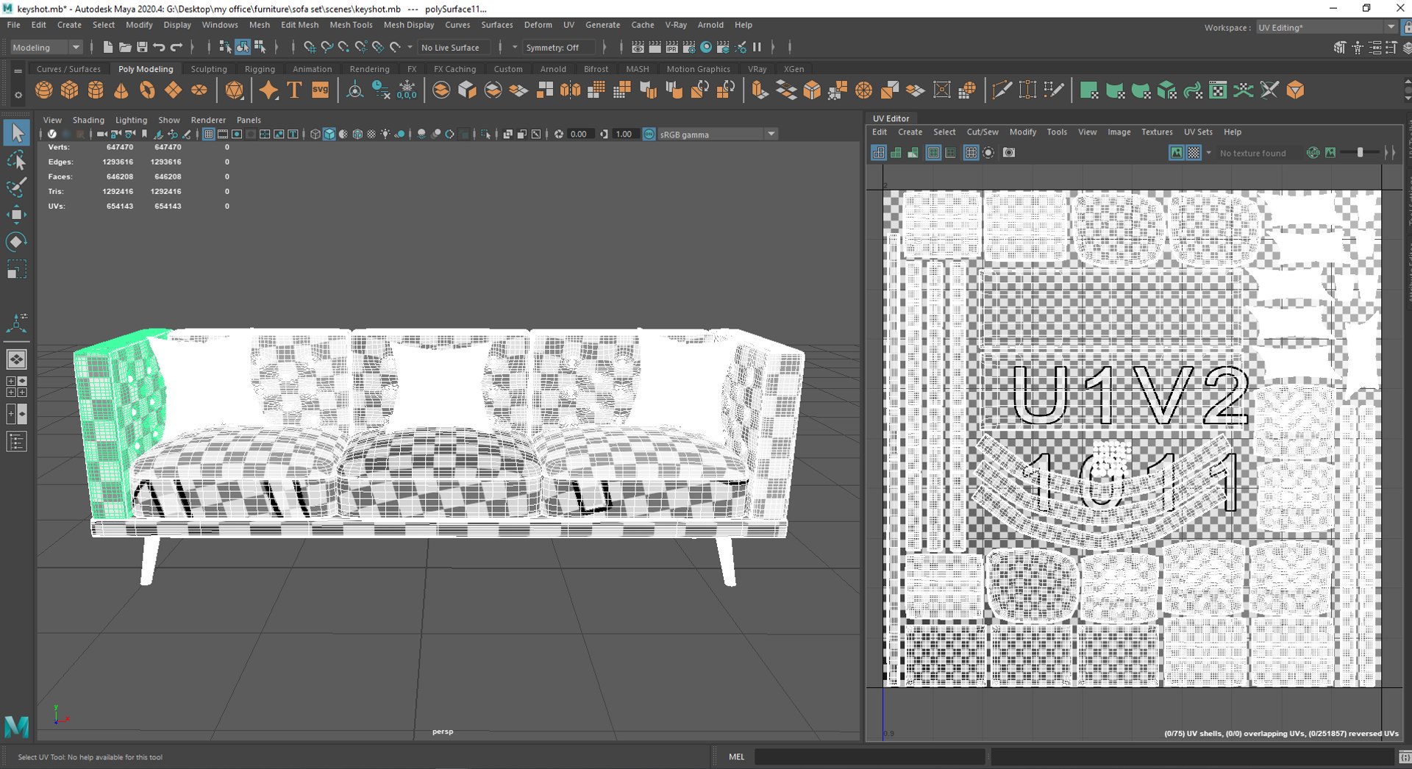Image resolution: width=1412 pixels, height=769 pixels.
Task: Select the Paint selection tool
Action: [x=16, y=187]
